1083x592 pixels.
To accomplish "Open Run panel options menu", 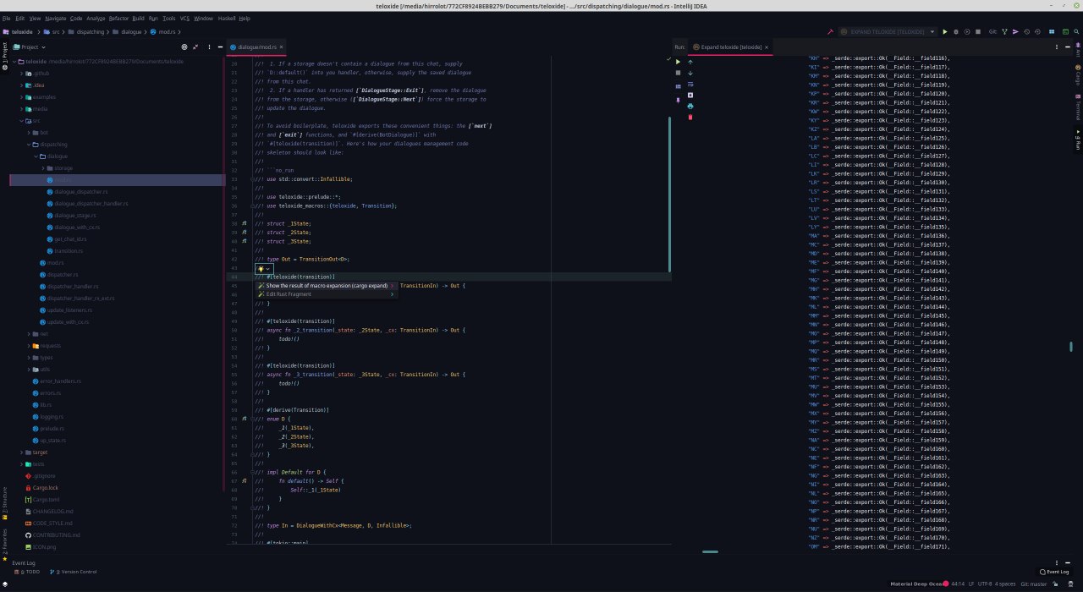I will pyautogui.click(x=1057, y=47).
